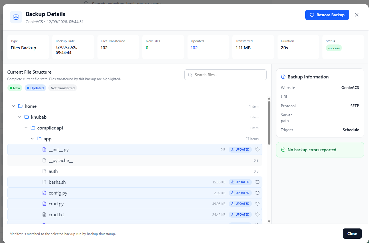Click the code file icon beside crud.py
The width and height of the screenshot is (369, 243).
click(44, 204)
